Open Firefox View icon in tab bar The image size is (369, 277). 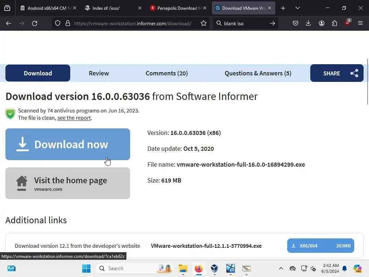click(7, 8)
